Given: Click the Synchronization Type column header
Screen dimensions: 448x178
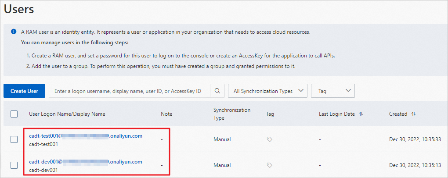Looking at the screenshot, I should pyautogui.click(x=231, y=114).
